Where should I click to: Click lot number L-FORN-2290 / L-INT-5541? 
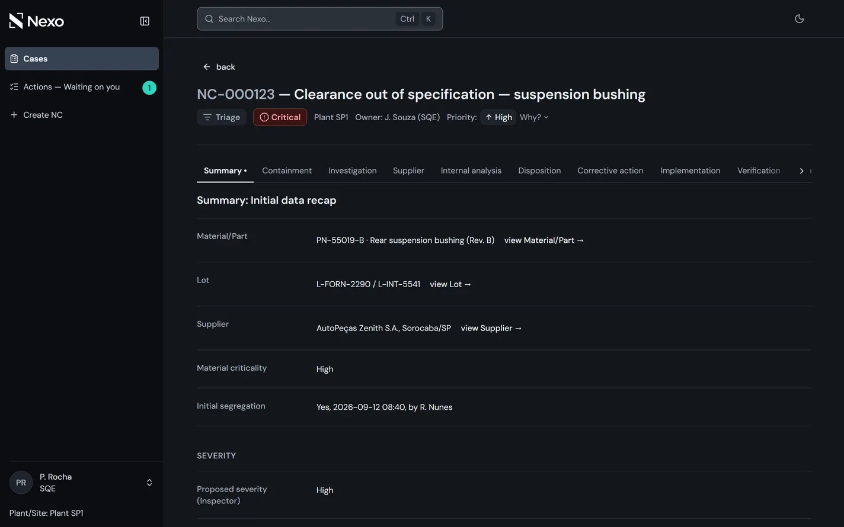(x=369, y=284)
